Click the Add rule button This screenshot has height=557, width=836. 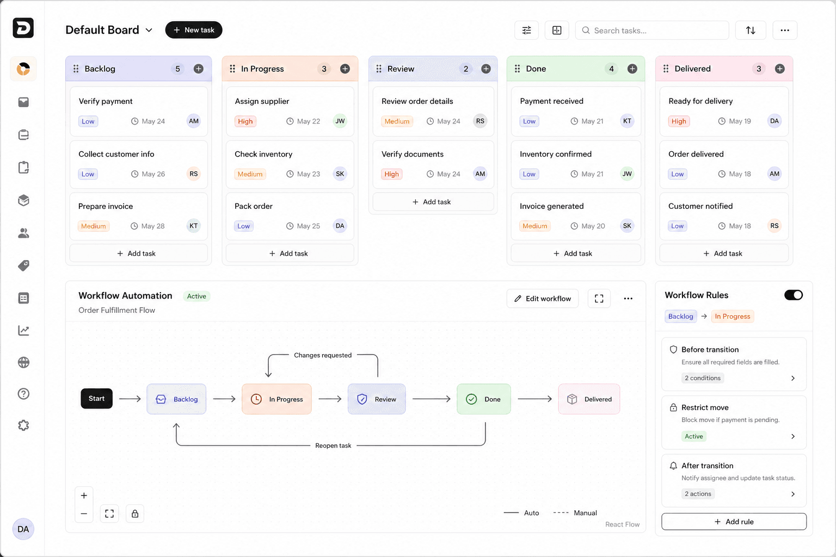pyautogui.click(x=734, y=522)
